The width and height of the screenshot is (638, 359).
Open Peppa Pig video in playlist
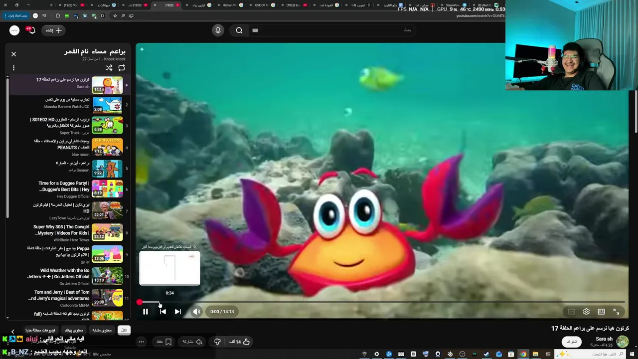click(68, 254)
